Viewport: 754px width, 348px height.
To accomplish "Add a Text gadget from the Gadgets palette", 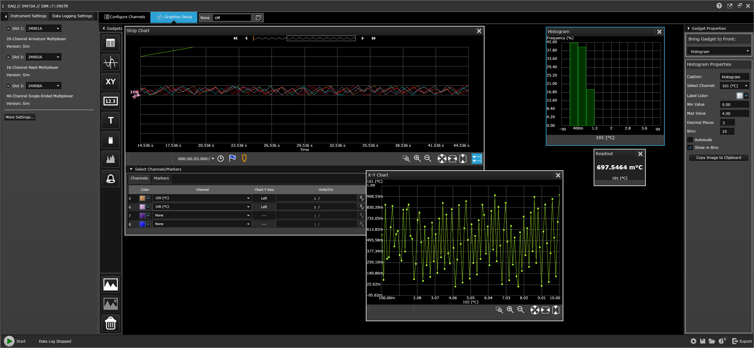I will [110, 121].
